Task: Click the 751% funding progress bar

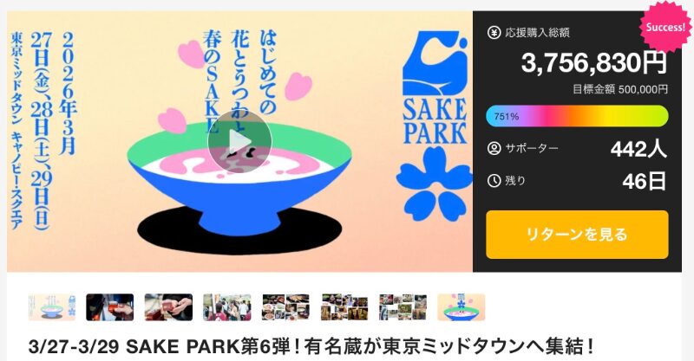Action: tap(577, 116)
